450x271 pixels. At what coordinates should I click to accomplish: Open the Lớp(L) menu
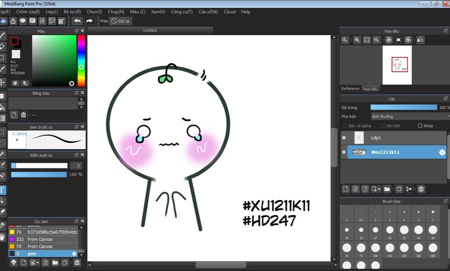click(x=52, y=12)
